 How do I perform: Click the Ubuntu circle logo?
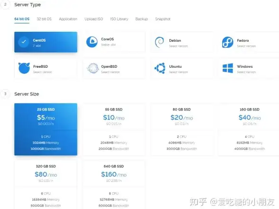point(160,68)
